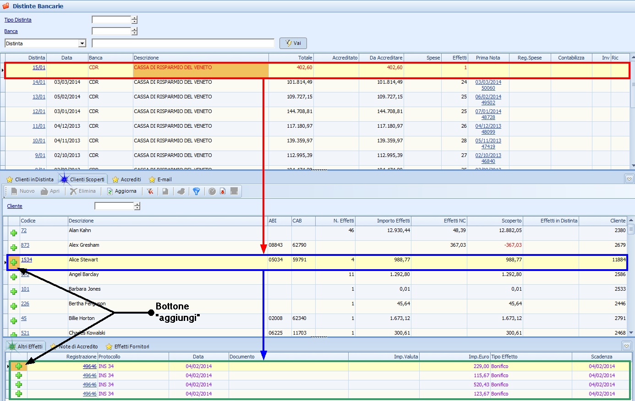Decrease the Cliente spinner value
635x401 pixels.
pos(137,208)
